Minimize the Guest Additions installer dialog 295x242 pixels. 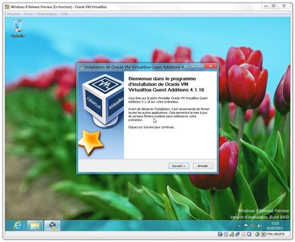coord(194,66)
